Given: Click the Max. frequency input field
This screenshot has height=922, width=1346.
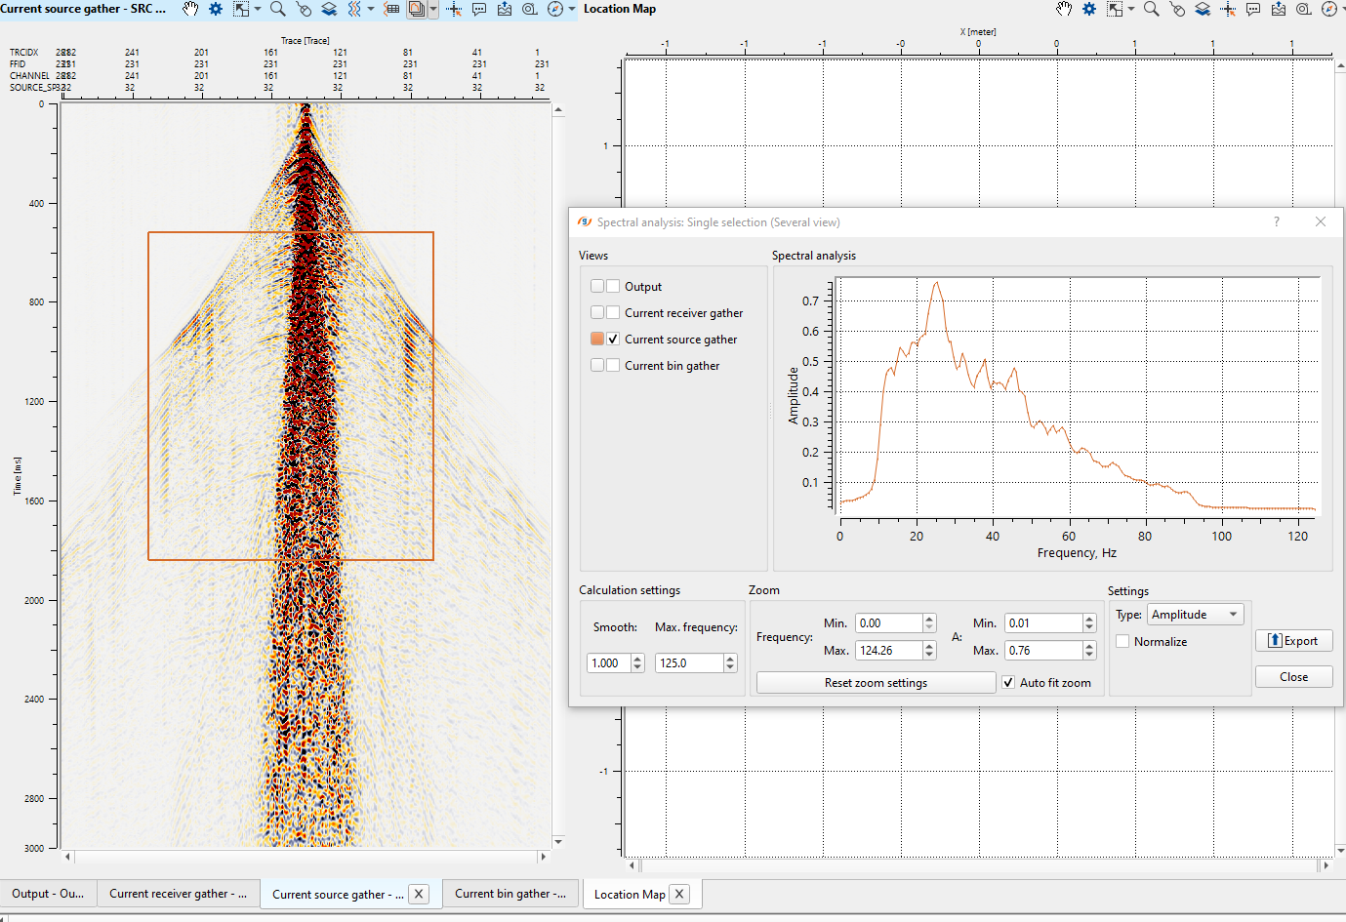Looking at the screenshot, I should coord(688,663).
